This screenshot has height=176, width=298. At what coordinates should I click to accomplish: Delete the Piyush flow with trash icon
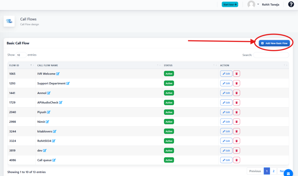point(237,112)
